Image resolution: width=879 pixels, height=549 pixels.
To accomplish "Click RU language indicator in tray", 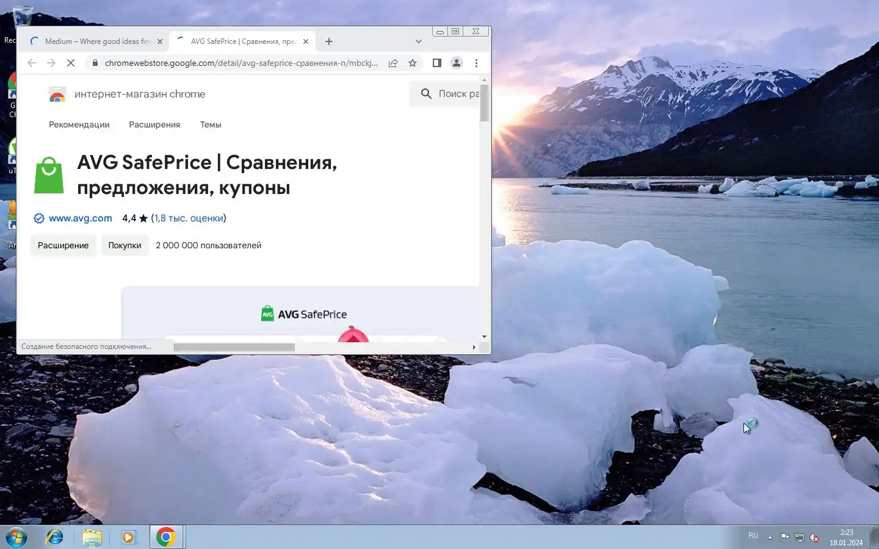I will (753, 536).
